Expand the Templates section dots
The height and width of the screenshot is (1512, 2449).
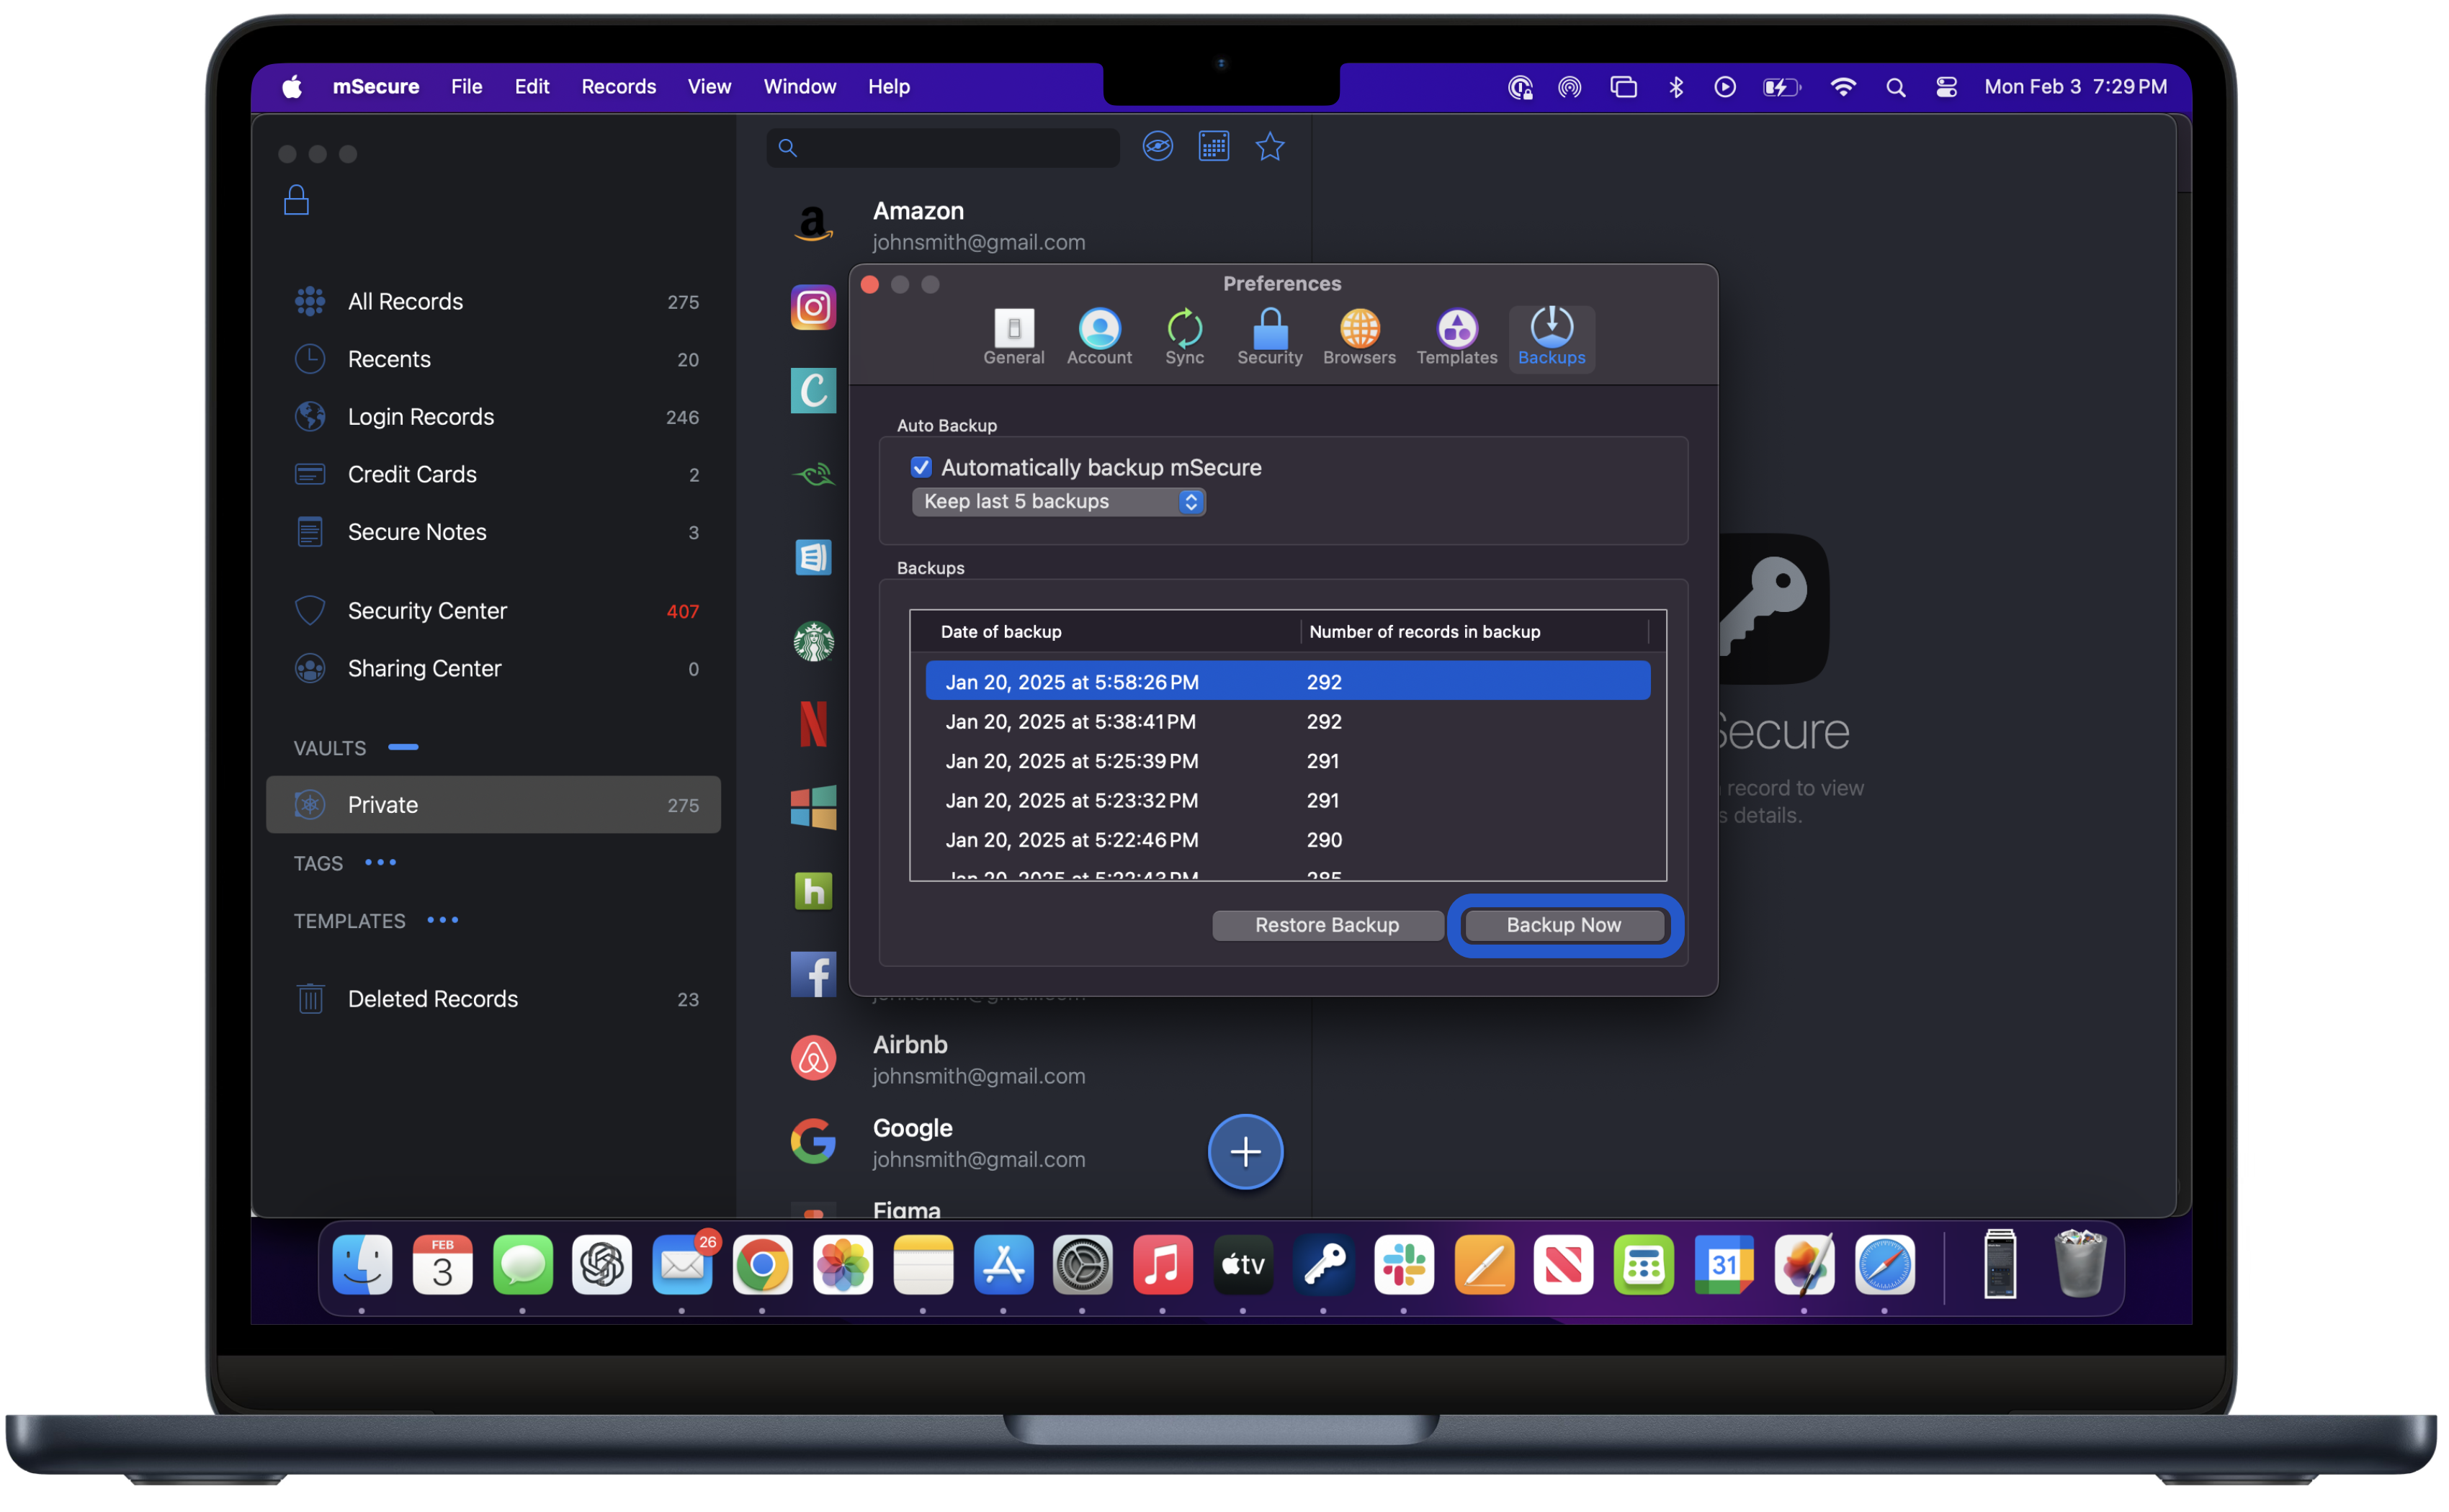tap(442, 920)
